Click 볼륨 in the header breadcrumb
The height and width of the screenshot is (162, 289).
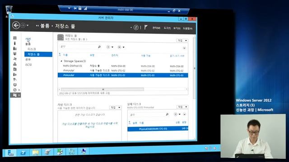coord(45,26)
